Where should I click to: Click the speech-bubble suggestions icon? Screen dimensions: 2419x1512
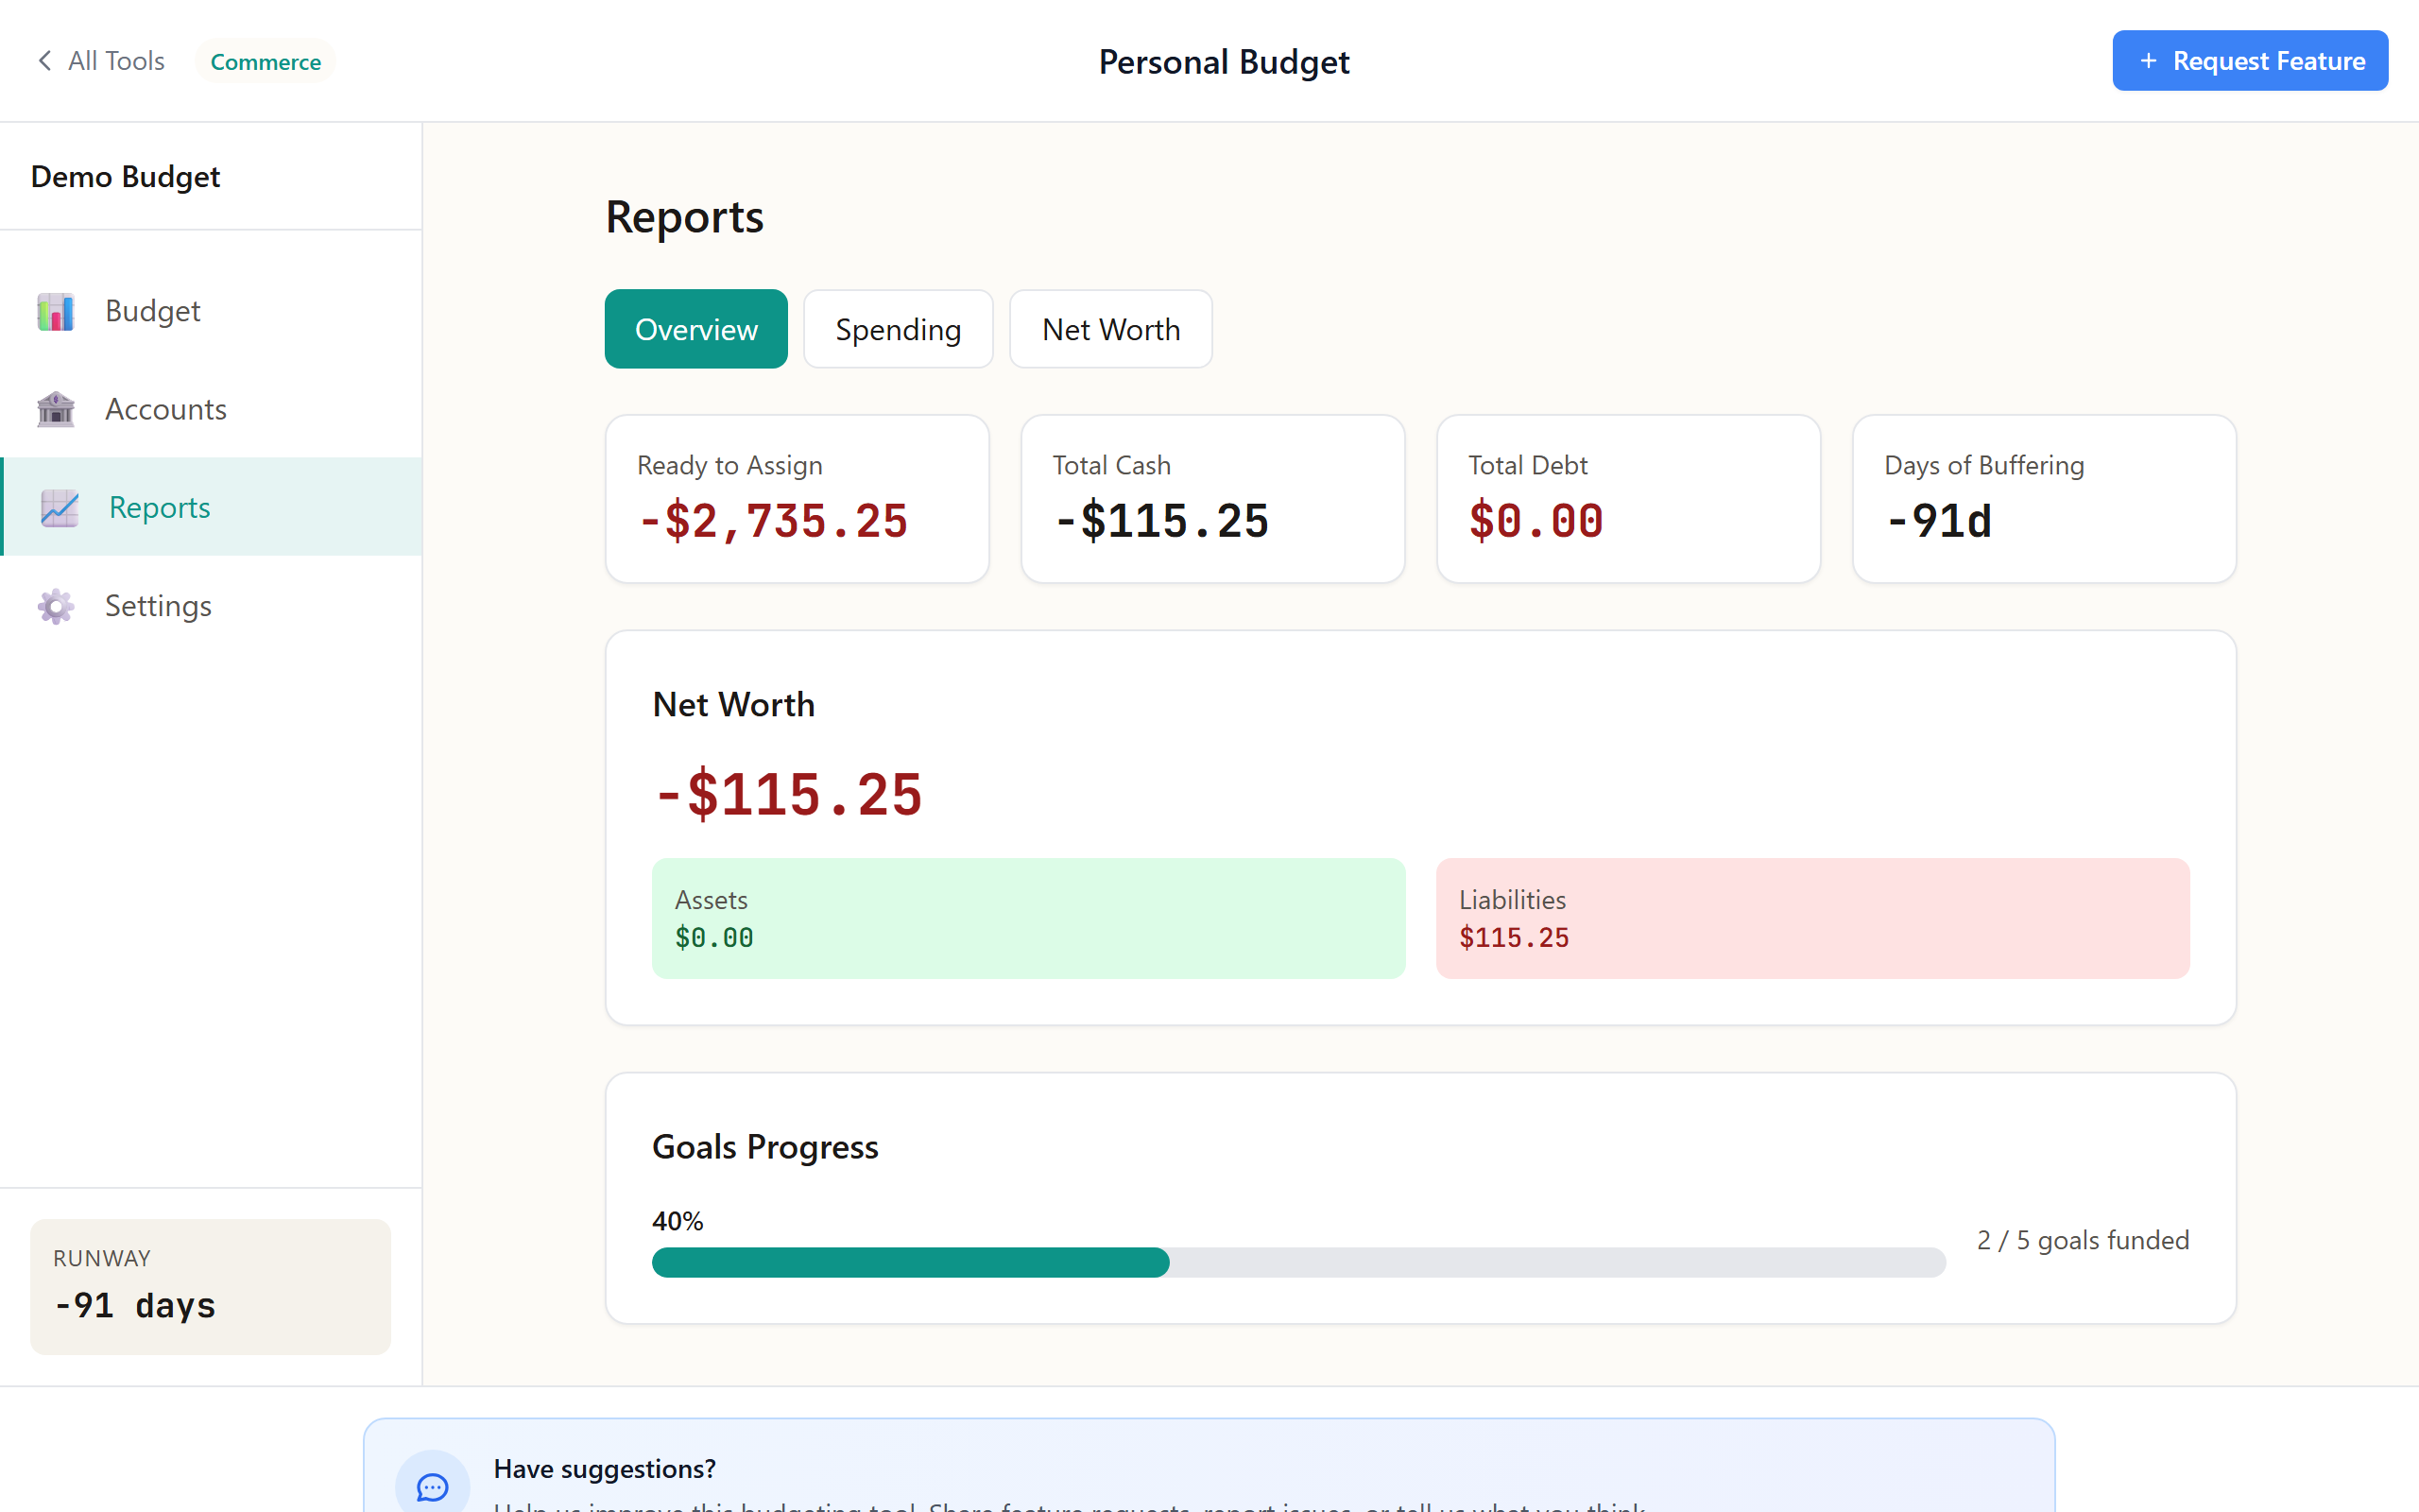coord(433,1486)
